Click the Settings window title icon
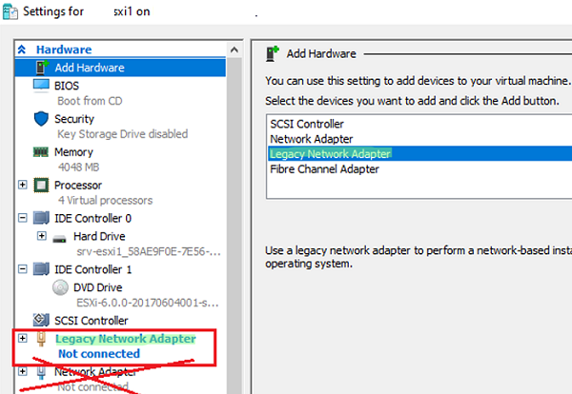The image size is (572, 394). click(10, 11)
